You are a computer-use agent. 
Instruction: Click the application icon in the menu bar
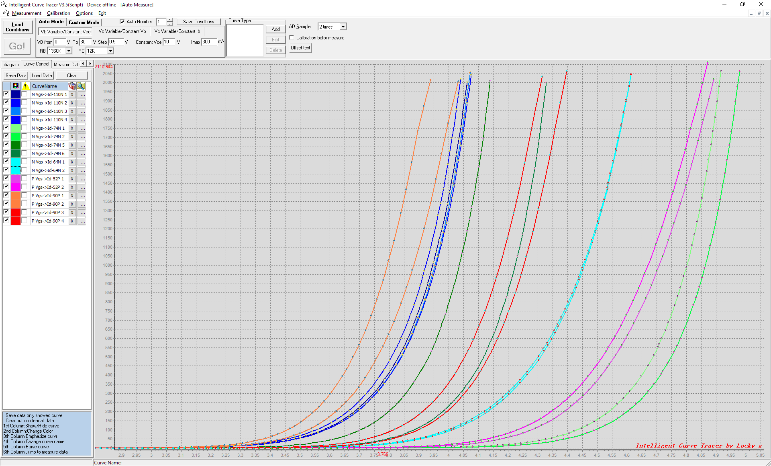tap(6, 13)
